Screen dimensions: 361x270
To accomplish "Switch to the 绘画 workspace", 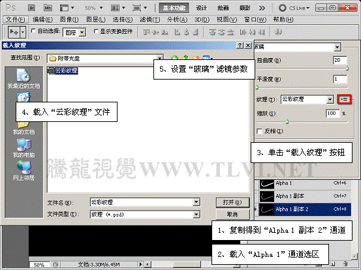I will (x=223, y=8).
